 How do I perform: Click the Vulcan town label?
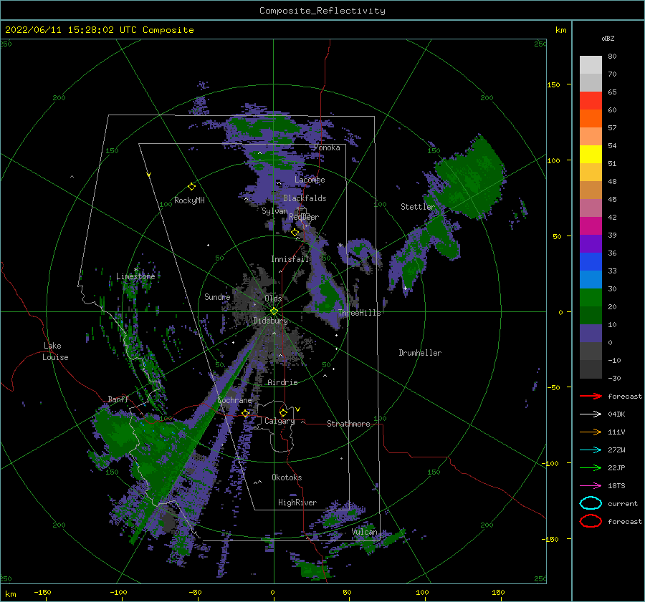point(365,532)
